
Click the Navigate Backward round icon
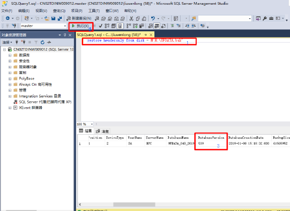pyautogui.click(x=8, y=18)
